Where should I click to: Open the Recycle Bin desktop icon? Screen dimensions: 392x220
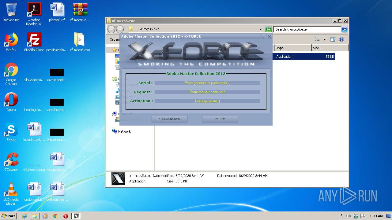pos(11,12)
